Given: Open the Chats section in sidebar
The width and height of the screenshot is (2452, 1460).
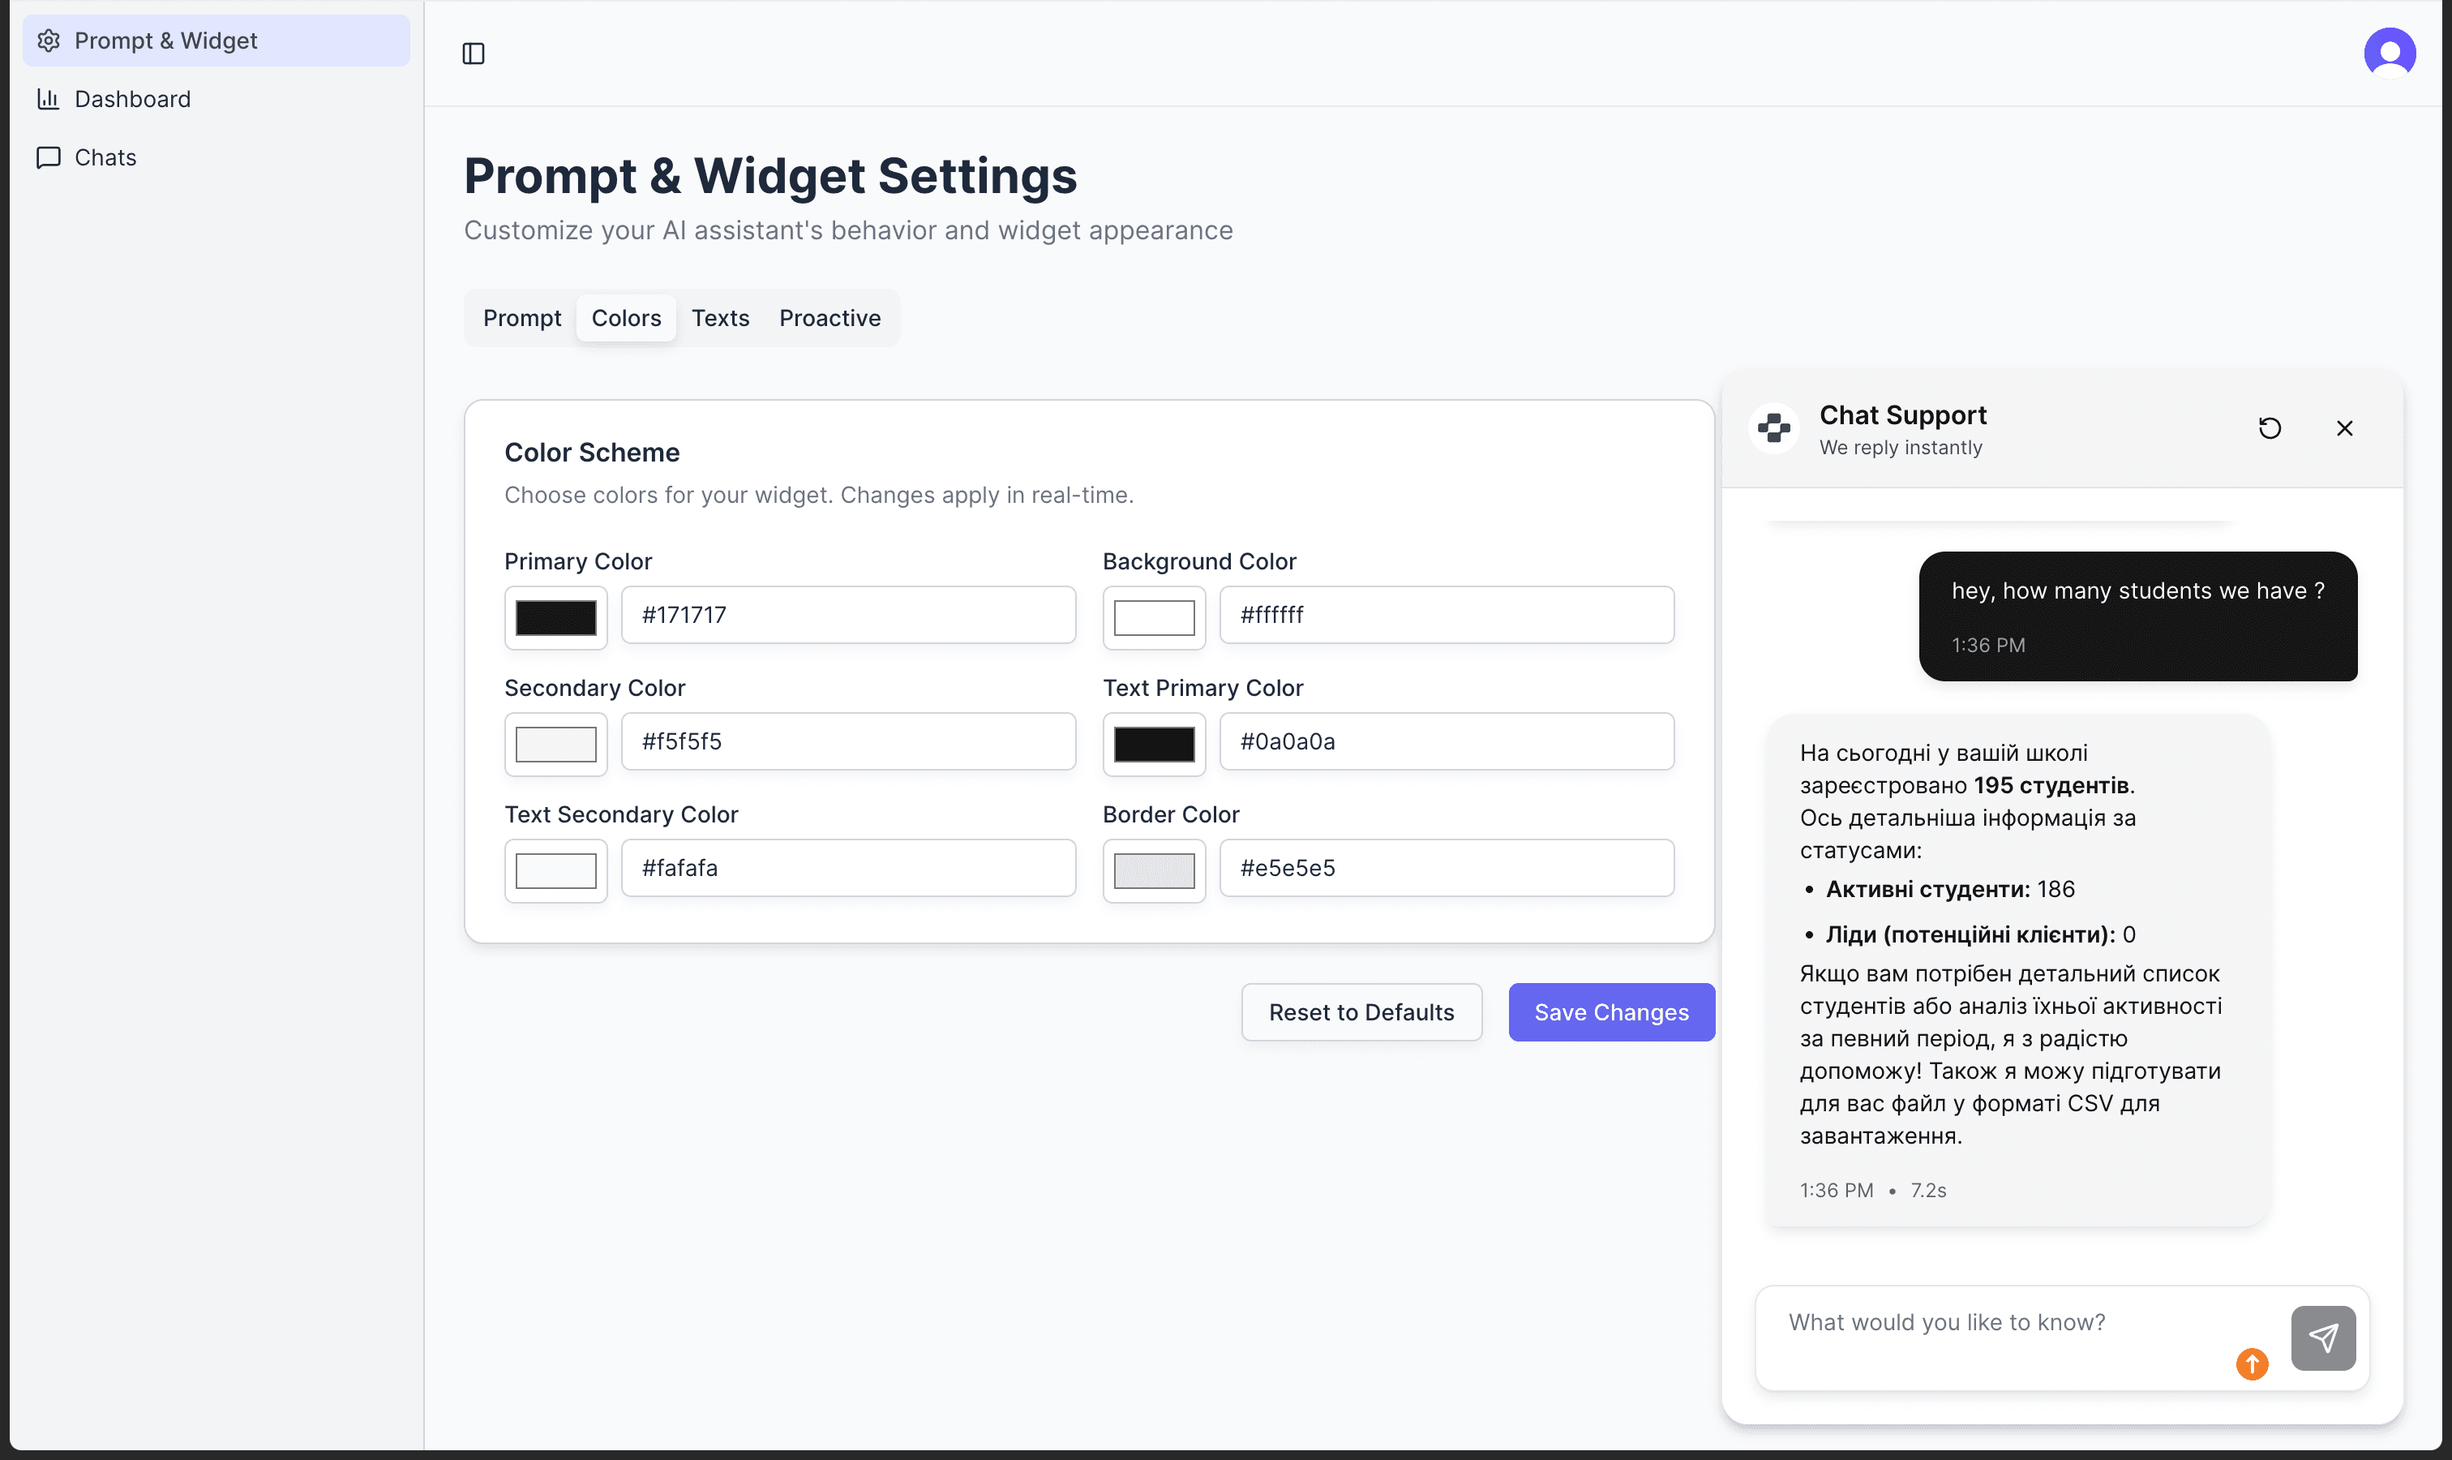Looking at the screenshot, I should tap(105, 157).
